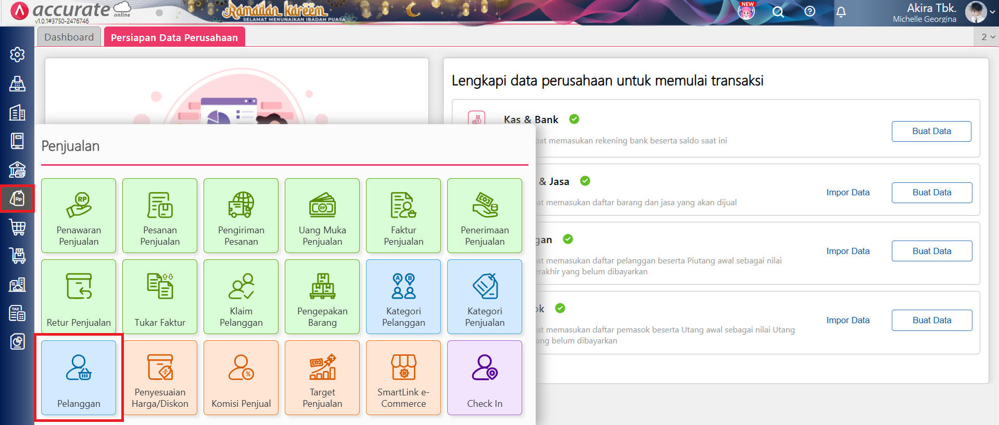Click the settings gear in sidebar
The height and width of the screenshot is (425, 999).
[x=17, y=55]
